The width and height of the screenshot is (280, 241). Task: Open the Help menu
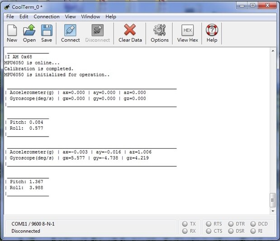[111, 17]
